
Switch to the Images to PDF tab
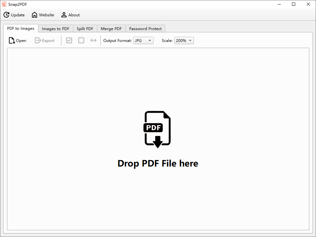coord(56,29)
